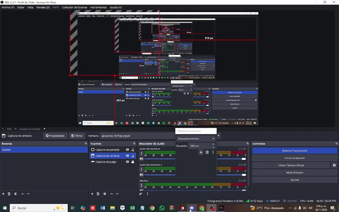Click Iniciar Grabación button
339x212 pixels.
pyautogui.click(x=295, y=158)
